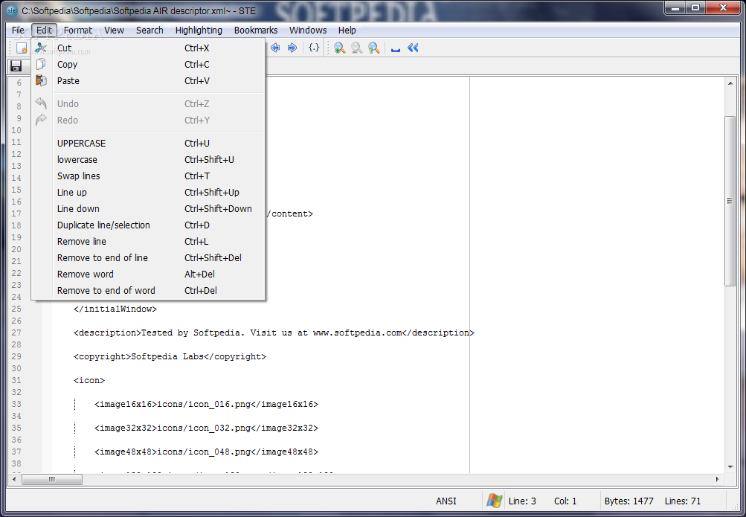
Task: Click the vertical scrollbar up arrow
Action: click(x=730, y=84)
